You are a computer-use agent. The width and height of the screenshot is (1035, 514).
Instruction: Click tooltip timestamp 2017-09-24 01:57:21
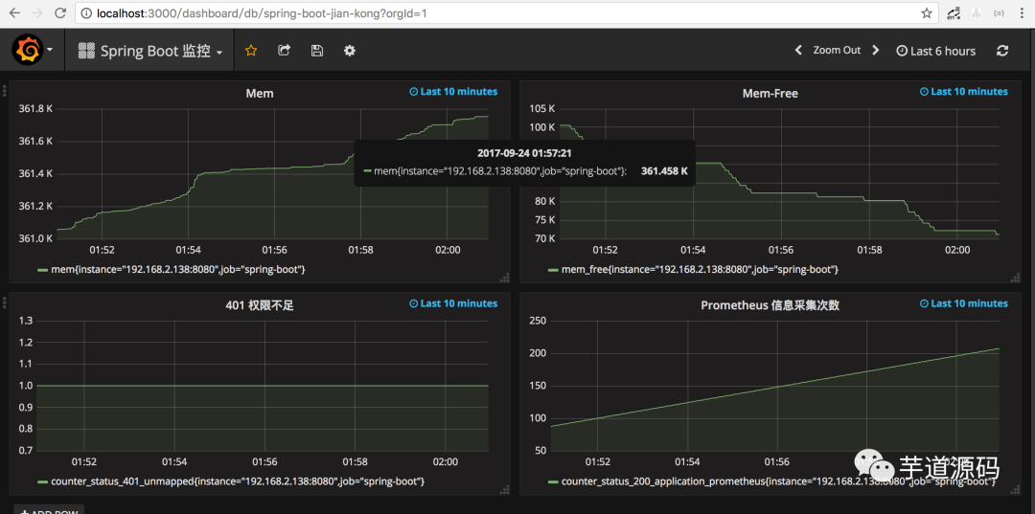pos(524,153)
